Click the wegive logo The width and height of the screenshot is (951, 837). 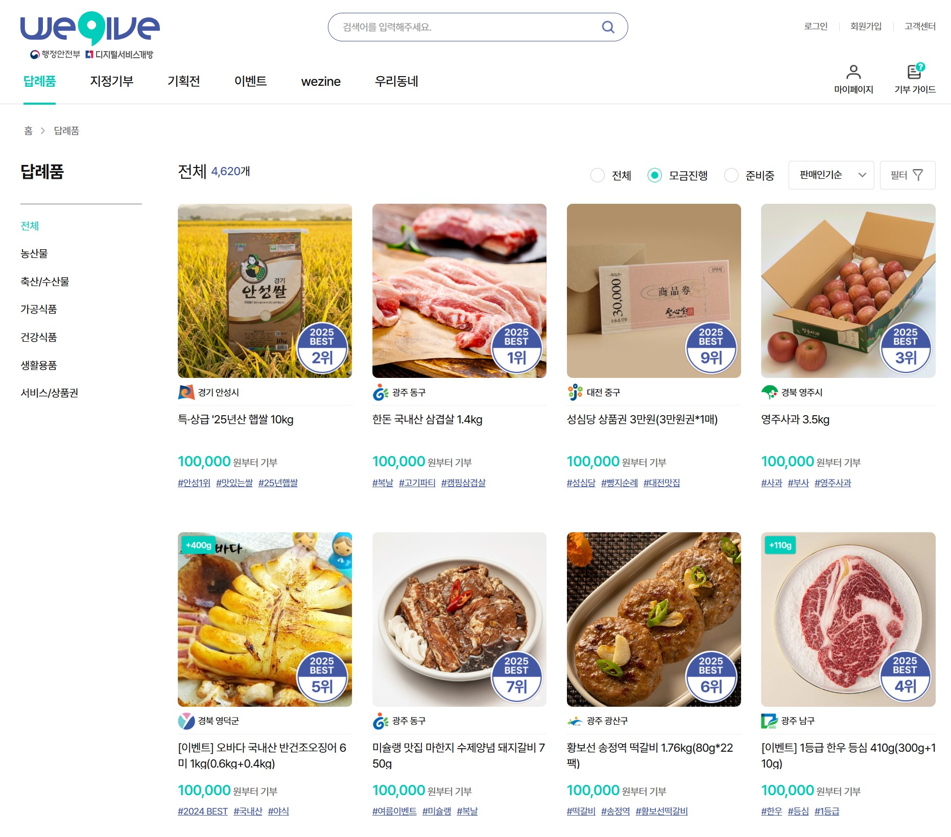(x=90, y=28)
